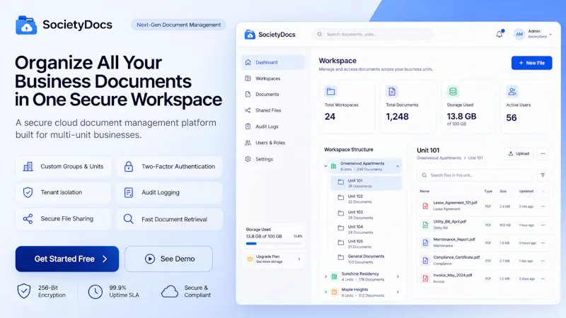Click the Custom Groups & Units feature card
566x318 pixels.
(x=63, y=167)
